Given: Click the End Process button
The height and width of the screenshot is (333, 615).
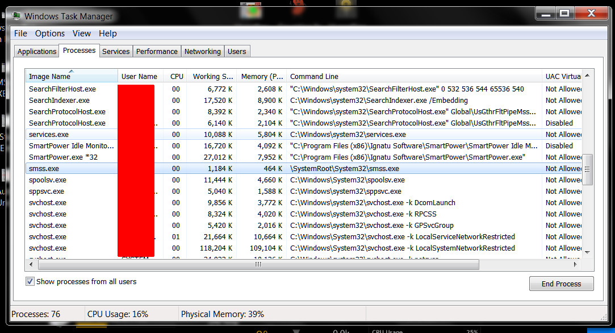Looking at the screenshot, I should (x=561, y=284).
